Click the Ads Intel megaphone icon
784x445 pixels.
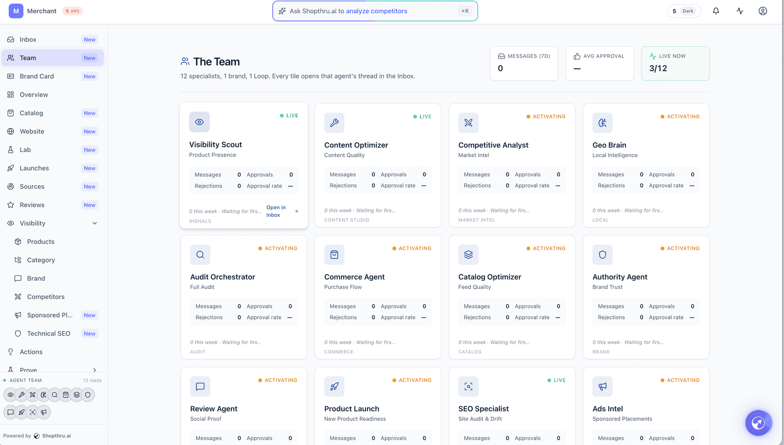(603, 386)
